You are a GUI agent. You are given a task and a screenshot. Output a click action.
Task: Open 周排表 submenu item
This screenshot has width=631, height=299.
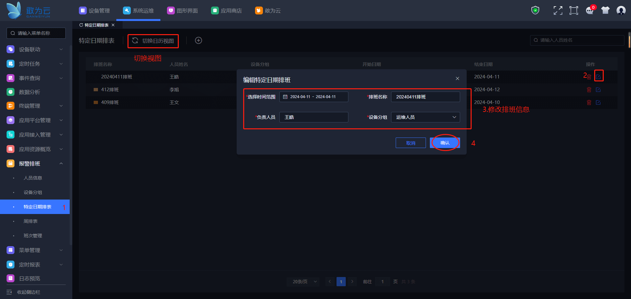pos(35,221)
